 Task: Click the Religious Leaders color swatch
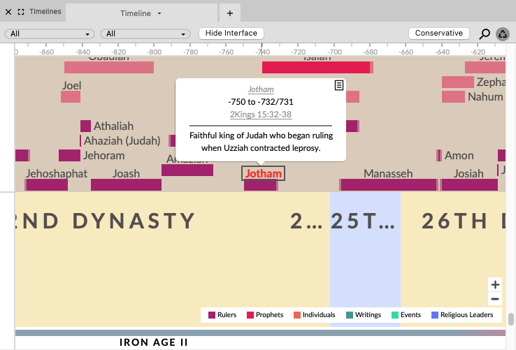coord(435,315)
